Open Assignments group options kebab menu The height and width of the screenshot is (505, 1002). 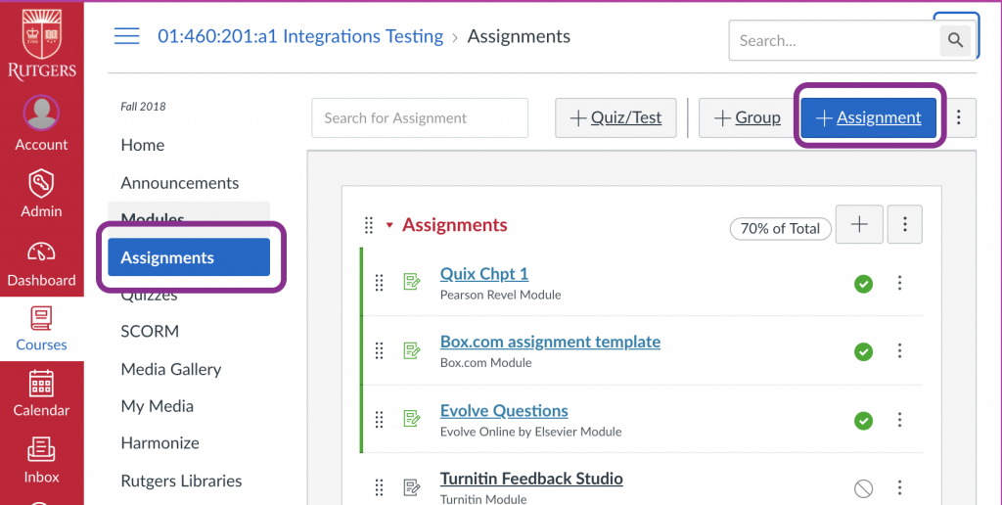pyautogui.click(x=905, y=224)
